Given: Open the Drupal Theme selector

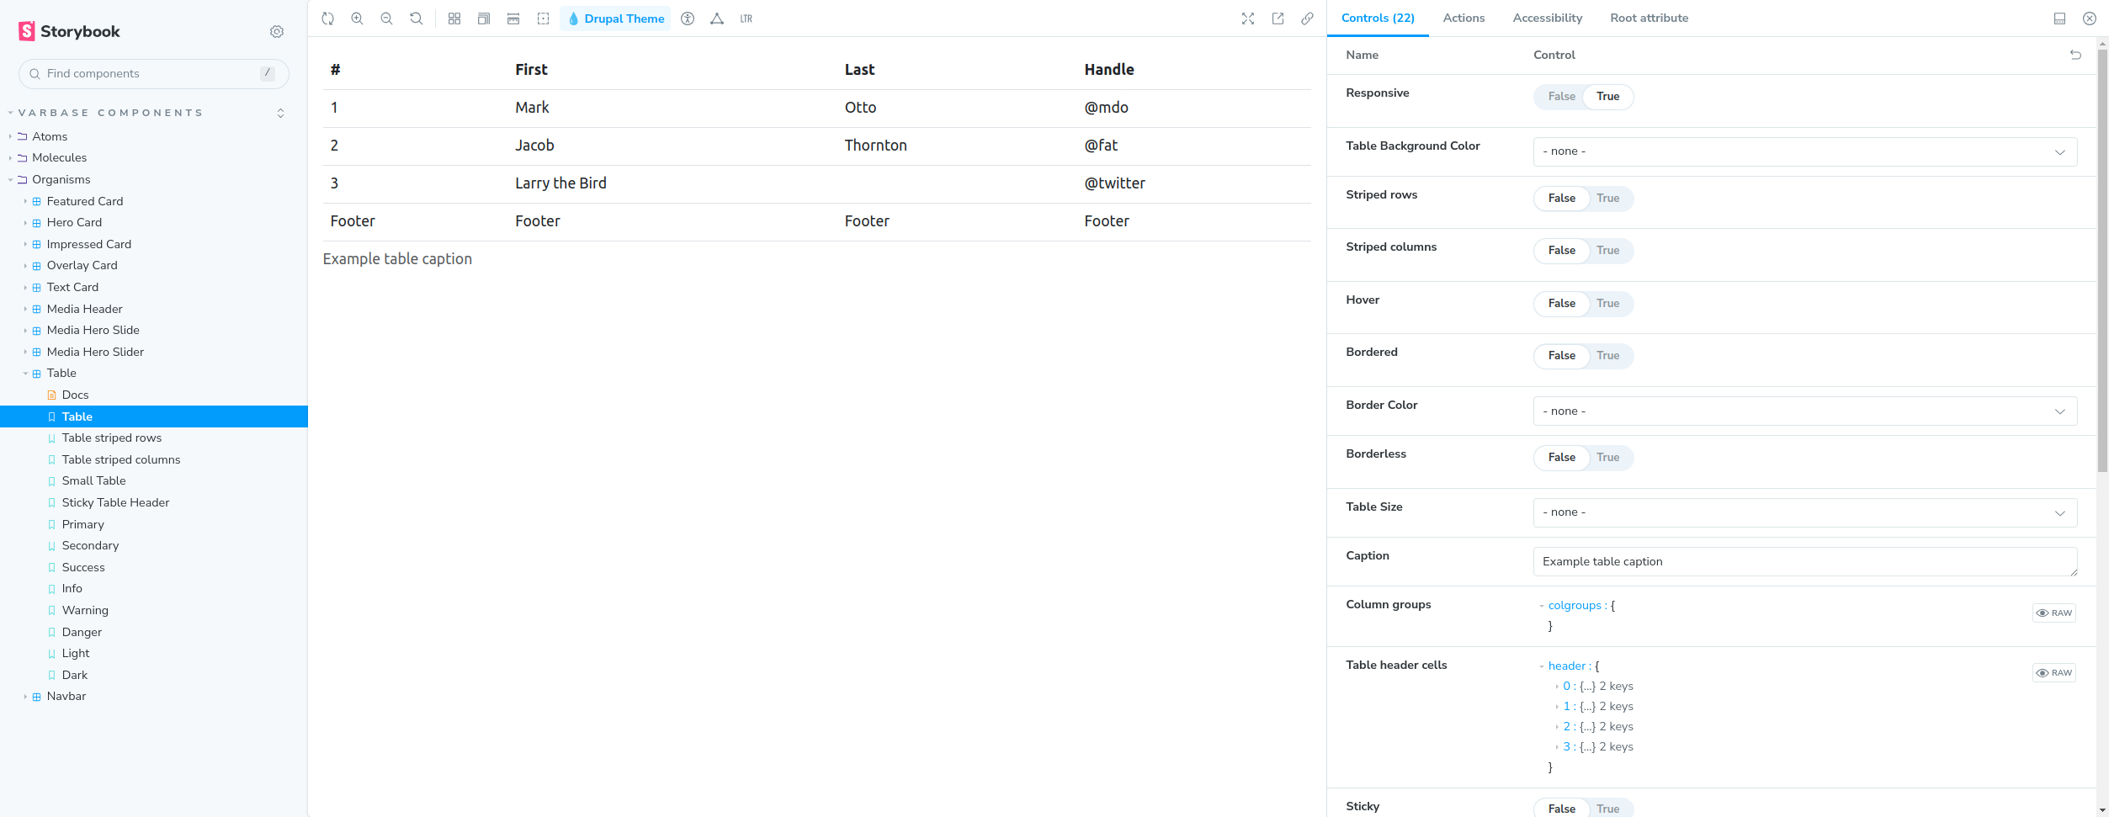Looking at the screenshot, I should click(616, 19).
